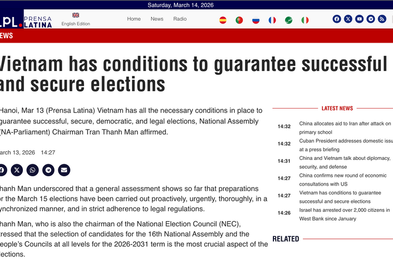The width and height of the screenshot is (393, 262).
Task: Click the English Edition selector
Action: tap(76, 20)
